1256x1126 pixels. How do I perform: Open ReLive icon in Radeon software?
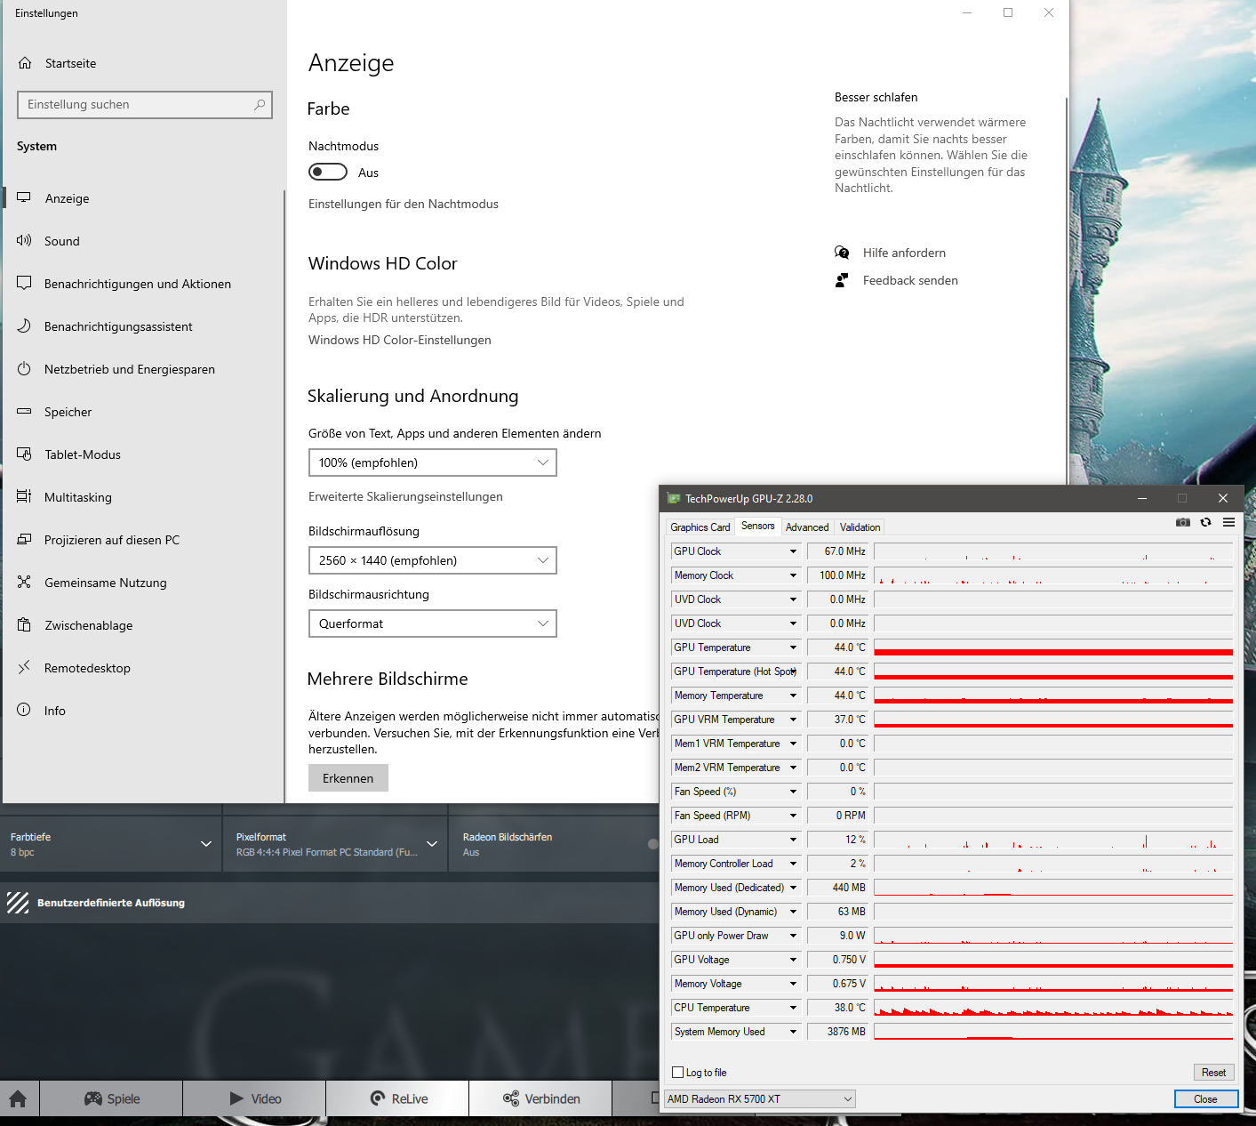pyautogui.click(x=378, y=1098)
